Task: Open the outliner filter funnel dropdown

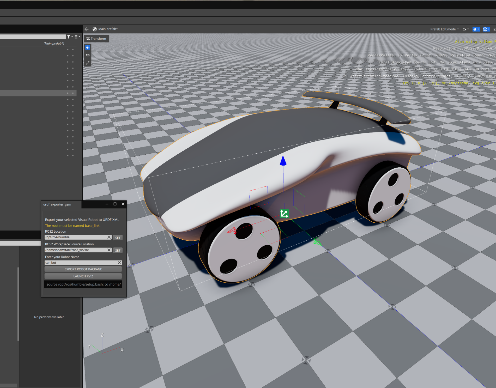Action: point(69,37)
